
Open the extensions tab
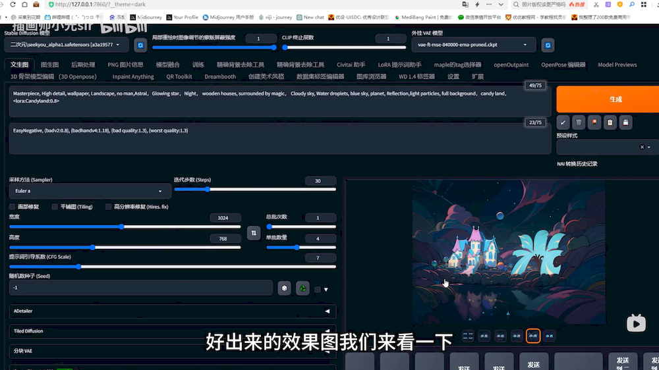[x=477, y=76]
